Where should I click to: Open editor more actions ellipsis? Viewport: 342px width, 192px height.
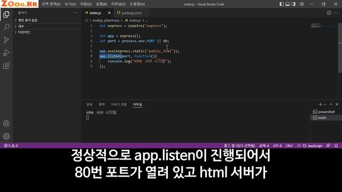point(336,13)
